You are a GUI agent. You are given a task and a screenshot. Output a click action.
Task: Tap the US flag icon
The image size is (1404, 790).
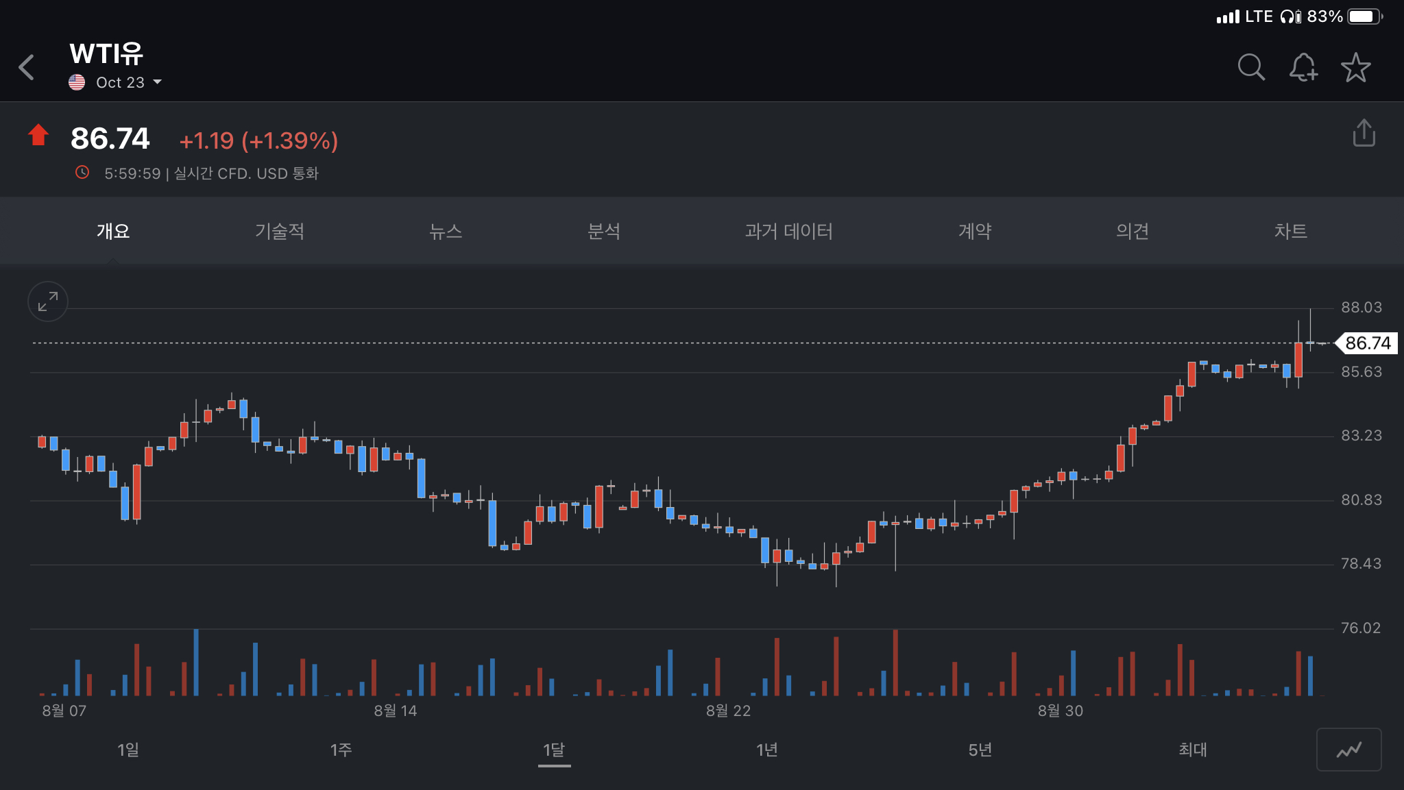[77, 82]
